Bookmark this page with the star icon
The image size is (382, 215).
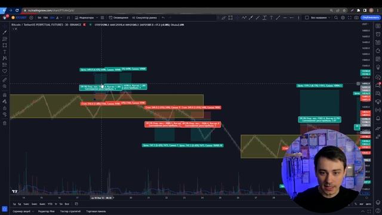(344, 11)
